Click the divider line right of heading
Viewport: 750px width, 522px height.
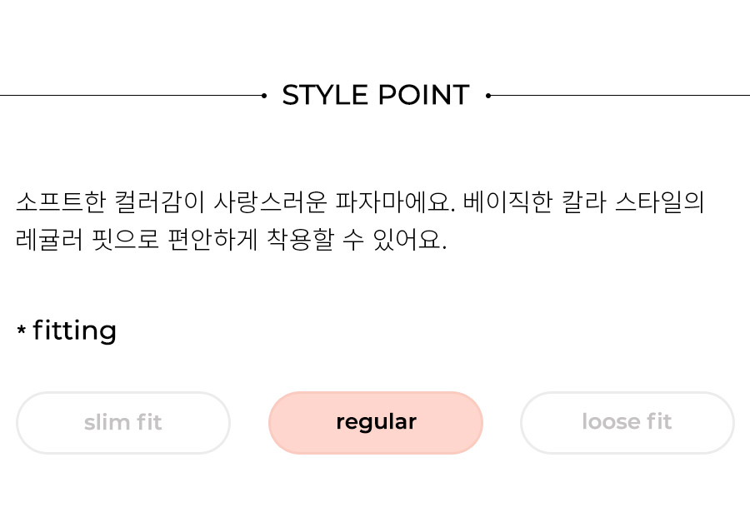(x=620, y=96)
